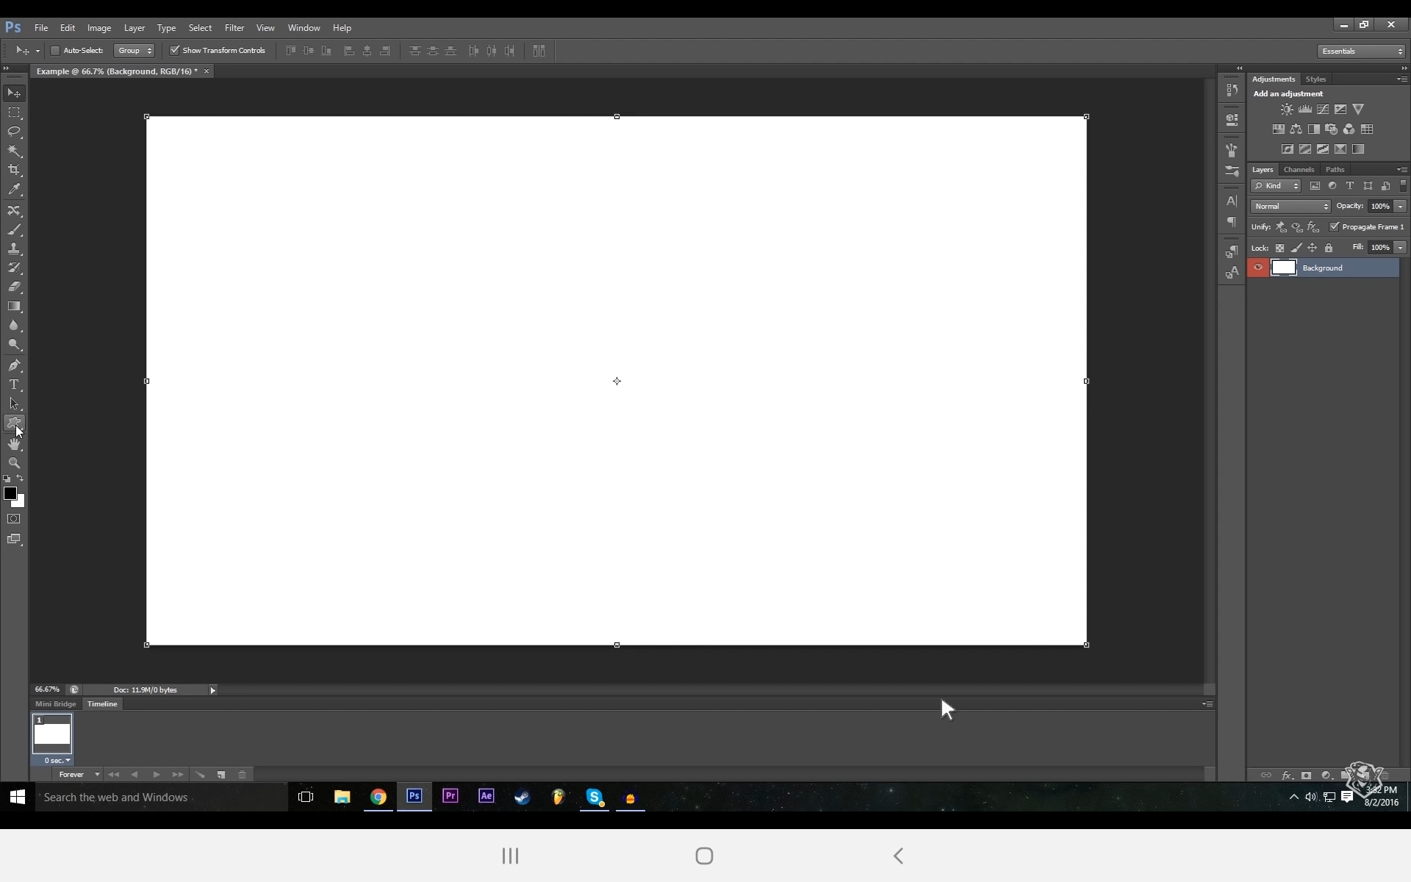Open the Filter menu
Image resolution: width=1411 pixels, height=882 pixels.
click(x=234, y=28)
